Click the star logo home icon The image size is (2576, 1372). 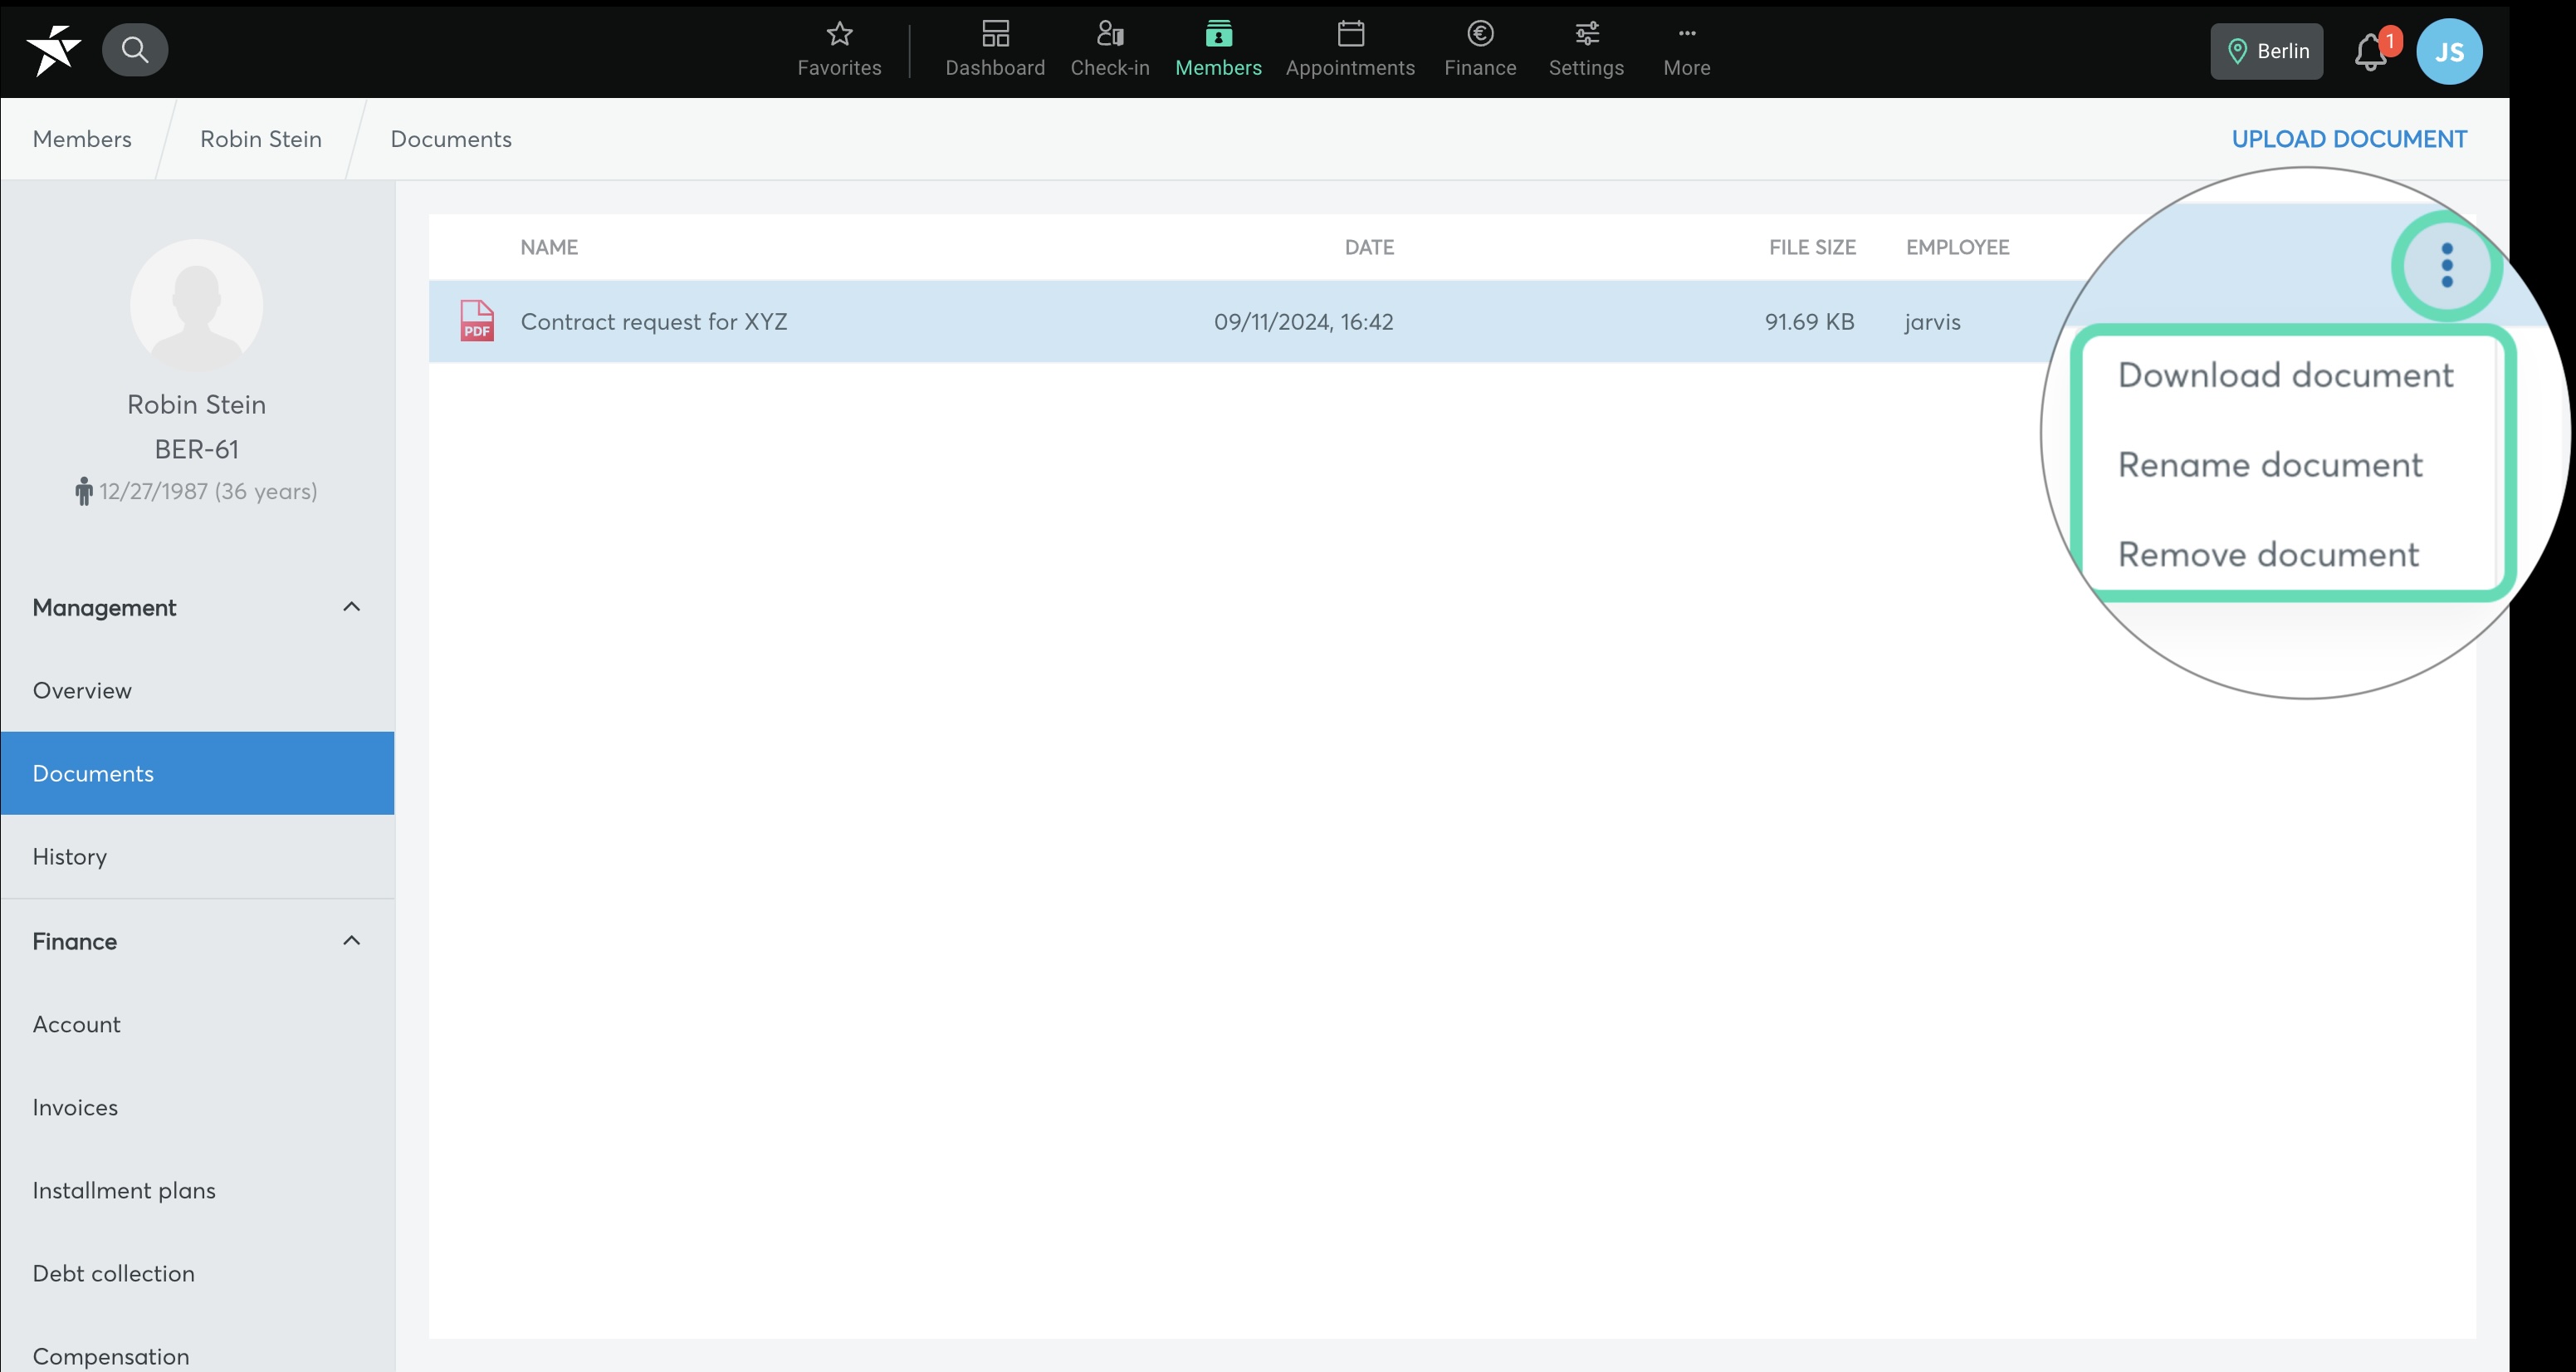(53, 50)
